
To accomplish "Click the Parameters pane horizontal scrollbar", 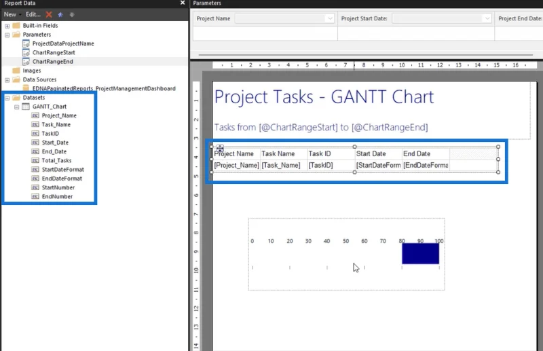I will [365, 55].
